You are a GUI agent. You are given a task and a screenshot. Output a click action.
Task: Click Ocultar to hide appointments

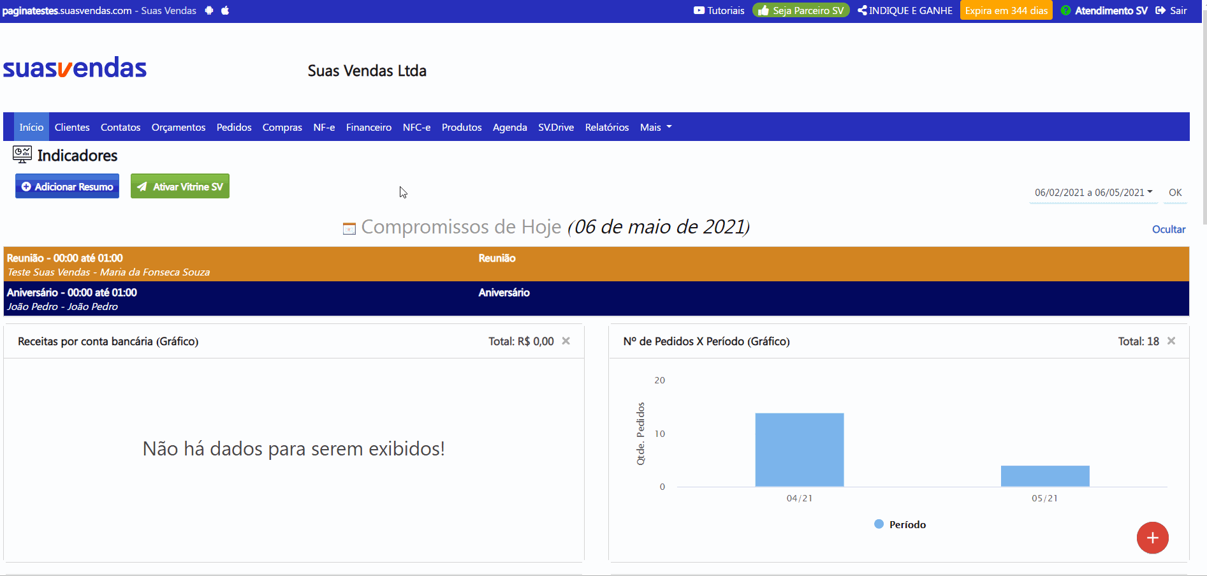(1169, 229)
